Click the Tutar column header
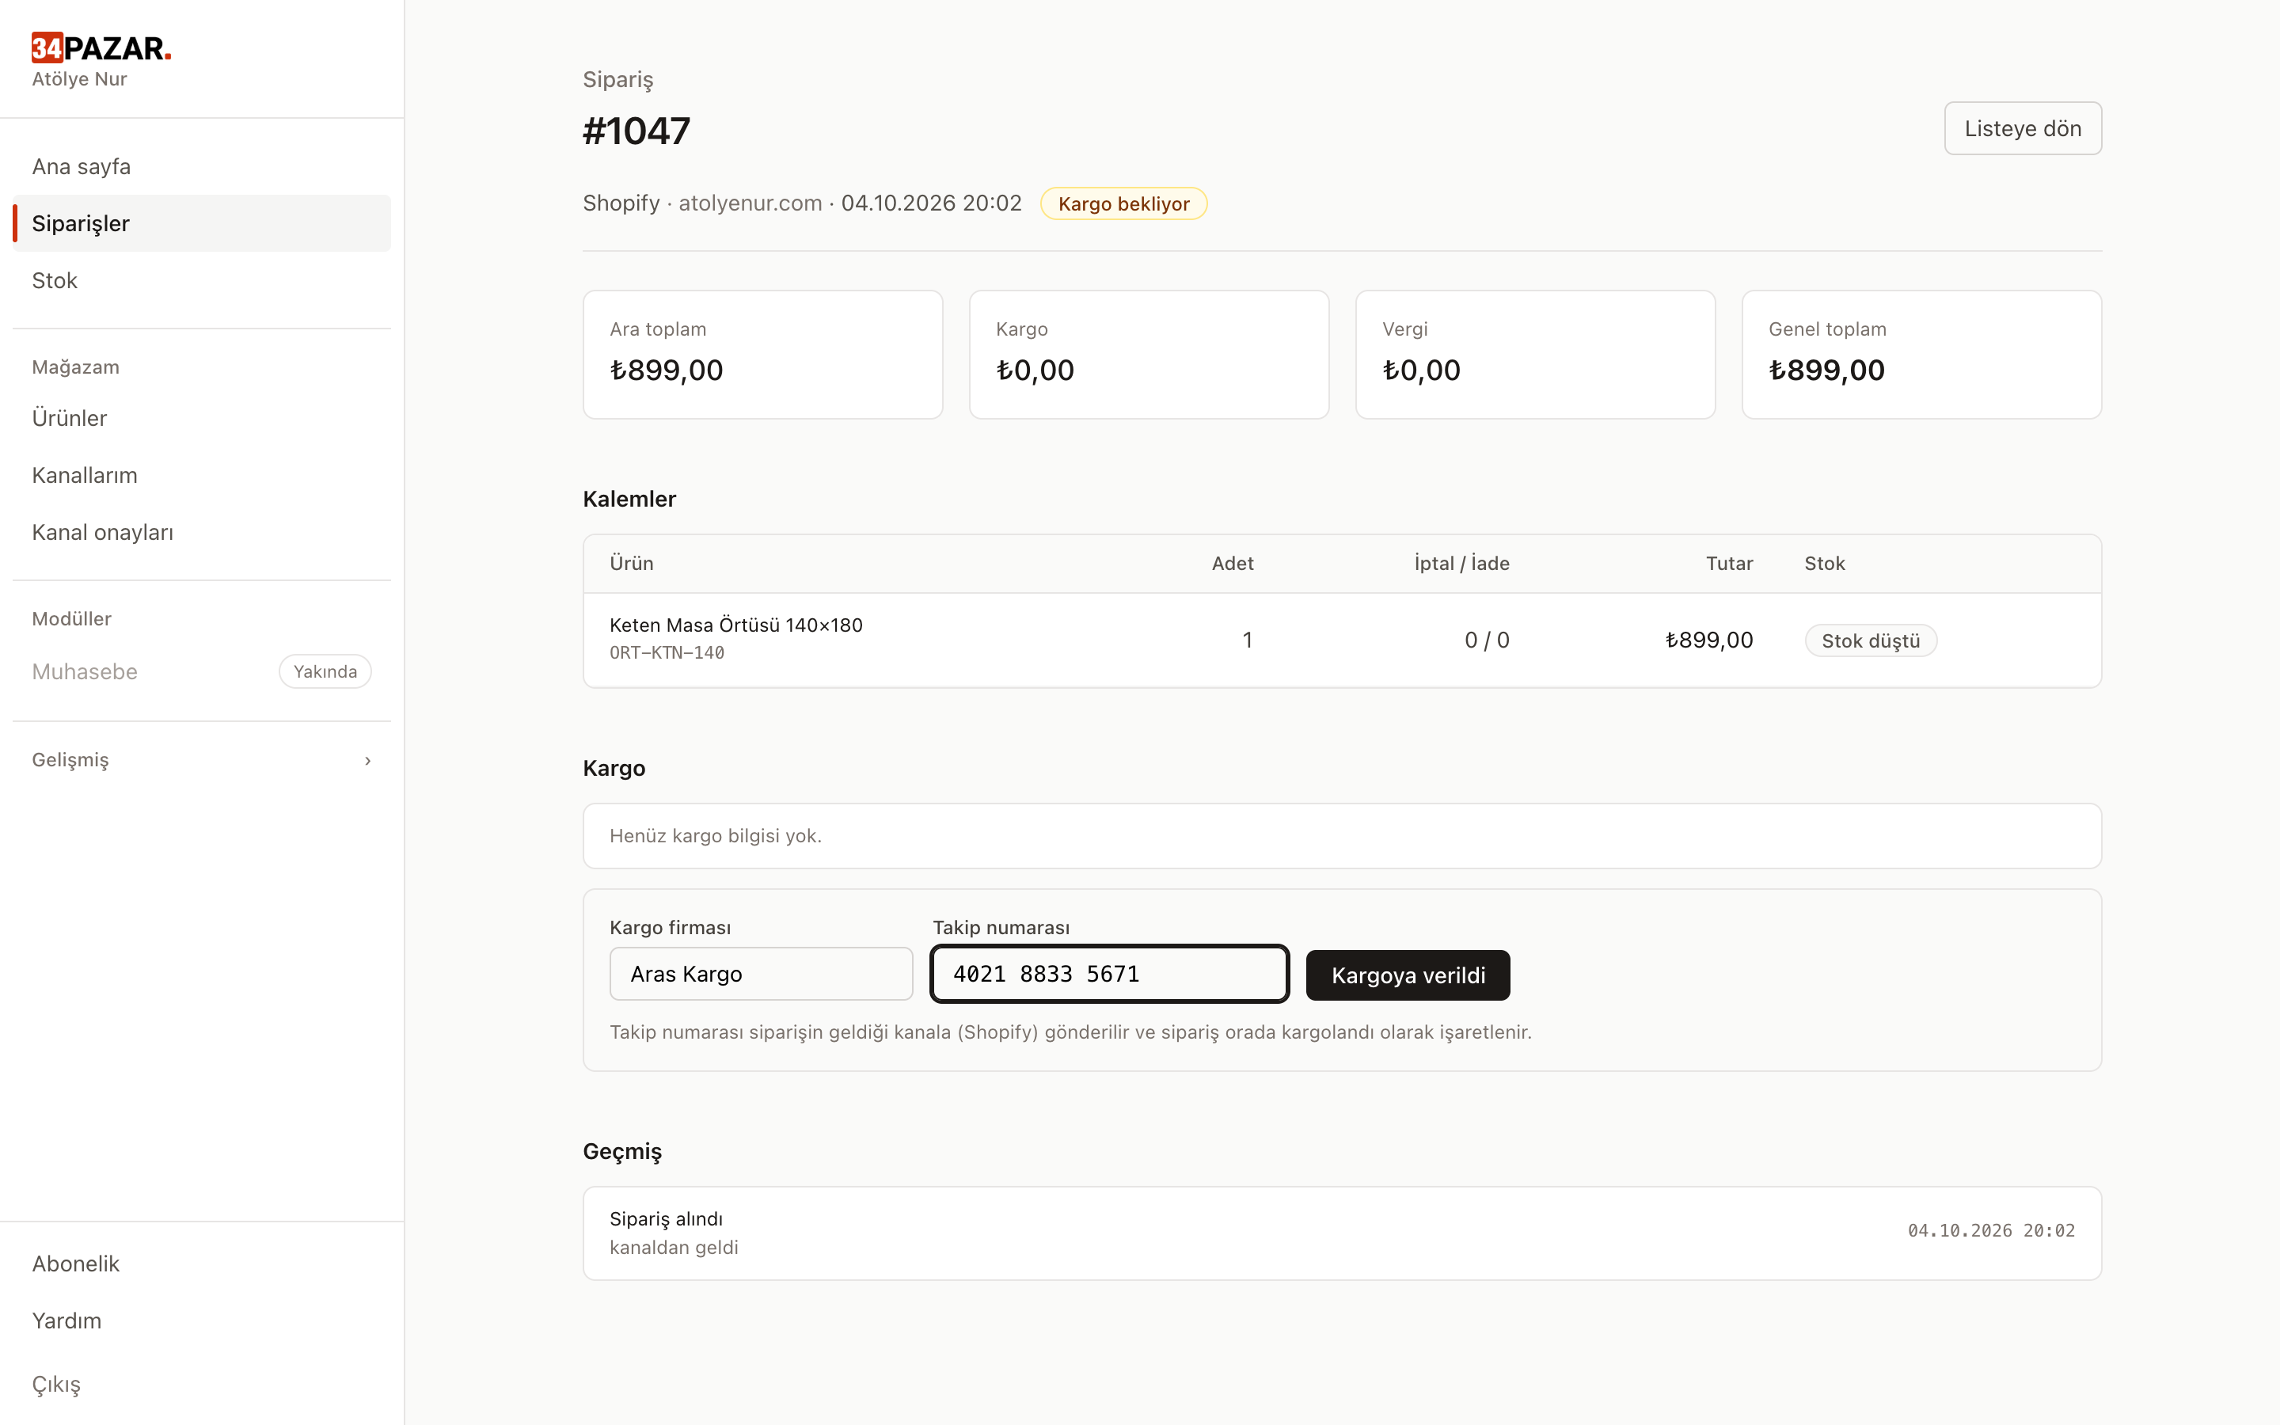 coord(1730,564)
